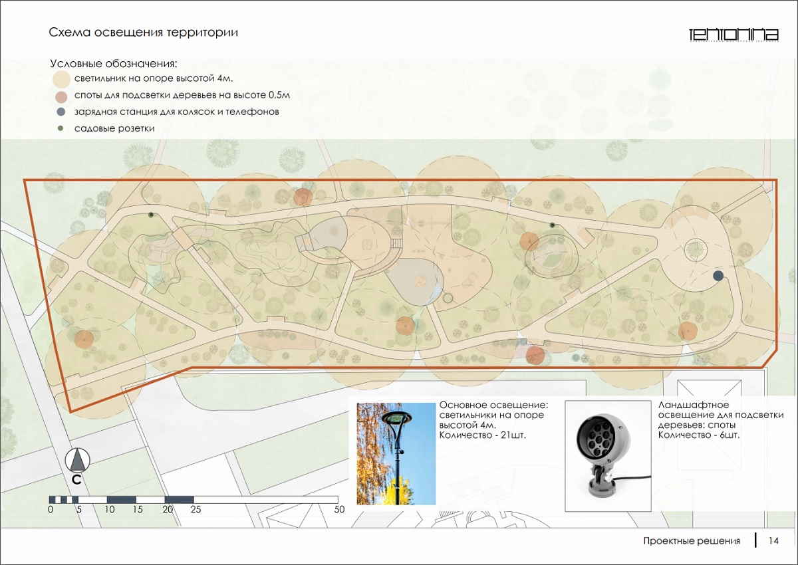798x565 pixels.
Task: Click the company logo in top right corner
Action: pos(733,35)
